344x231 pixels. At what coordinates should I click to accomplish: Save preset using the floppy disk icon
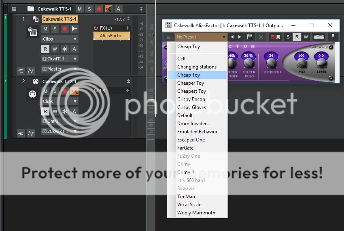click(250, 37)
